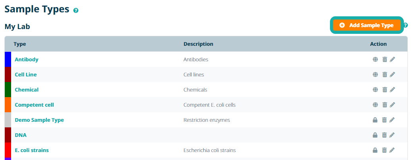The height and width of the screenshot is (160, 411).
Task: Click the orange Competent cell color swatch
Action: point(8,105)
